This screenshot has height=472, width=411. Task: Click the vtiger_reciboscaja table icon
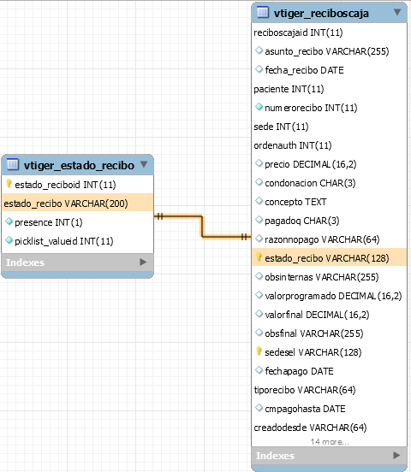(x=262, y=12)
